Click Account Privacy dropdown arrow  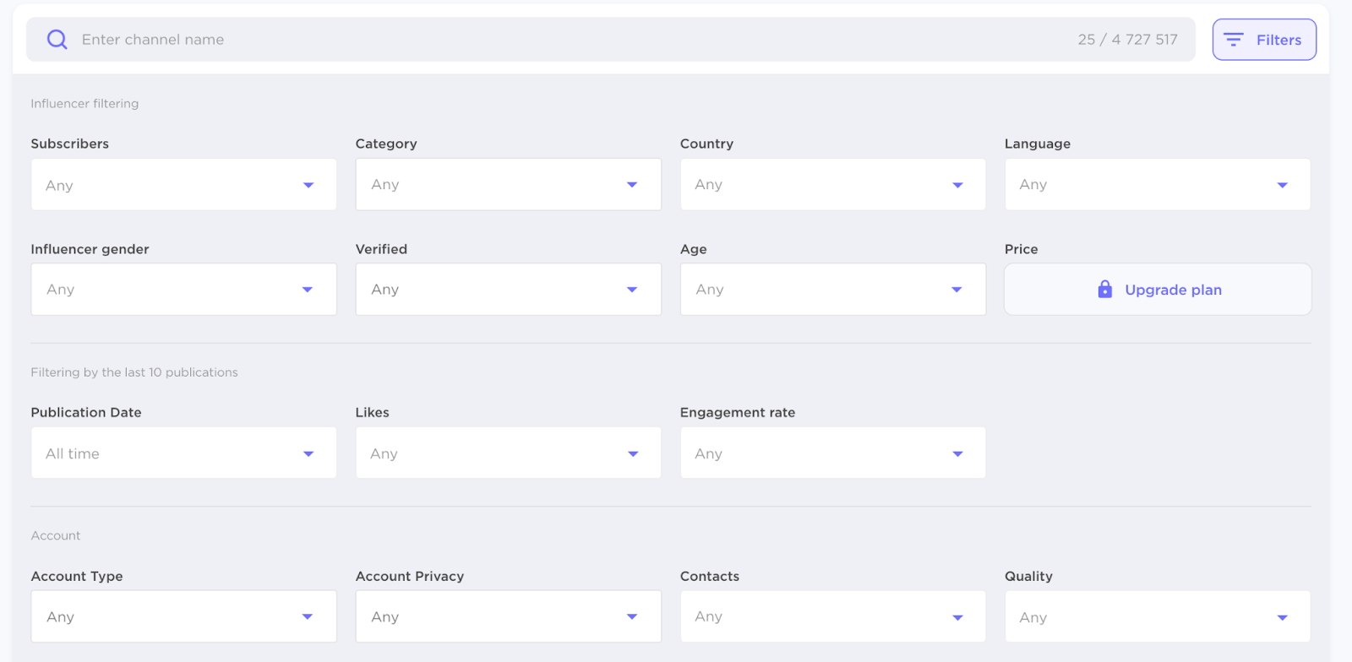(632, 617)
